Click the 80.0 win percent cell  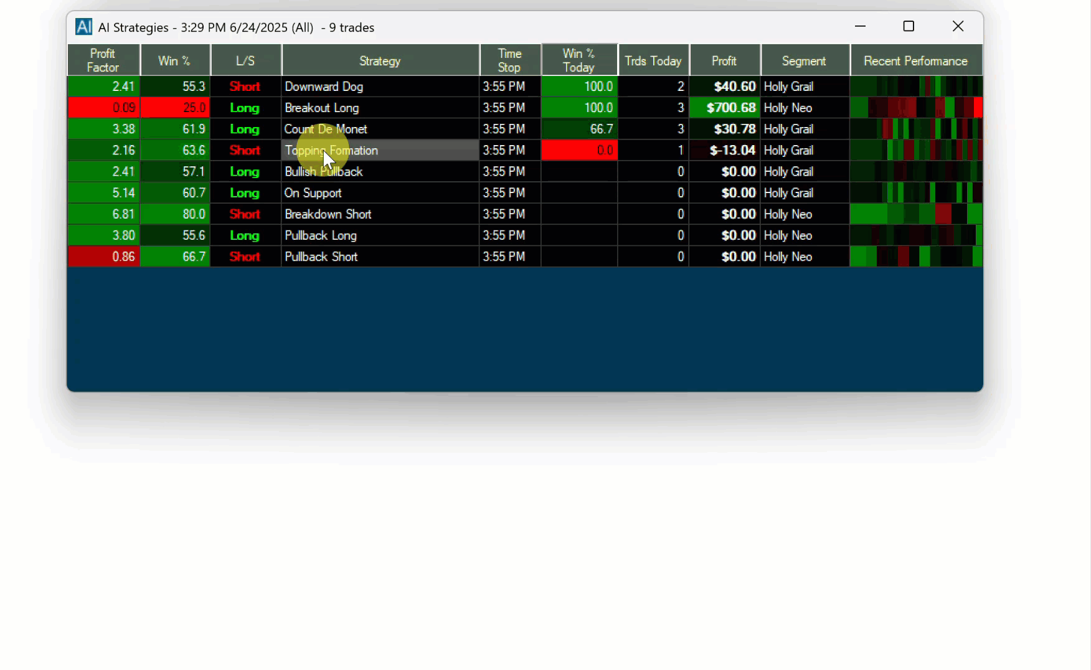coord(175,214)
